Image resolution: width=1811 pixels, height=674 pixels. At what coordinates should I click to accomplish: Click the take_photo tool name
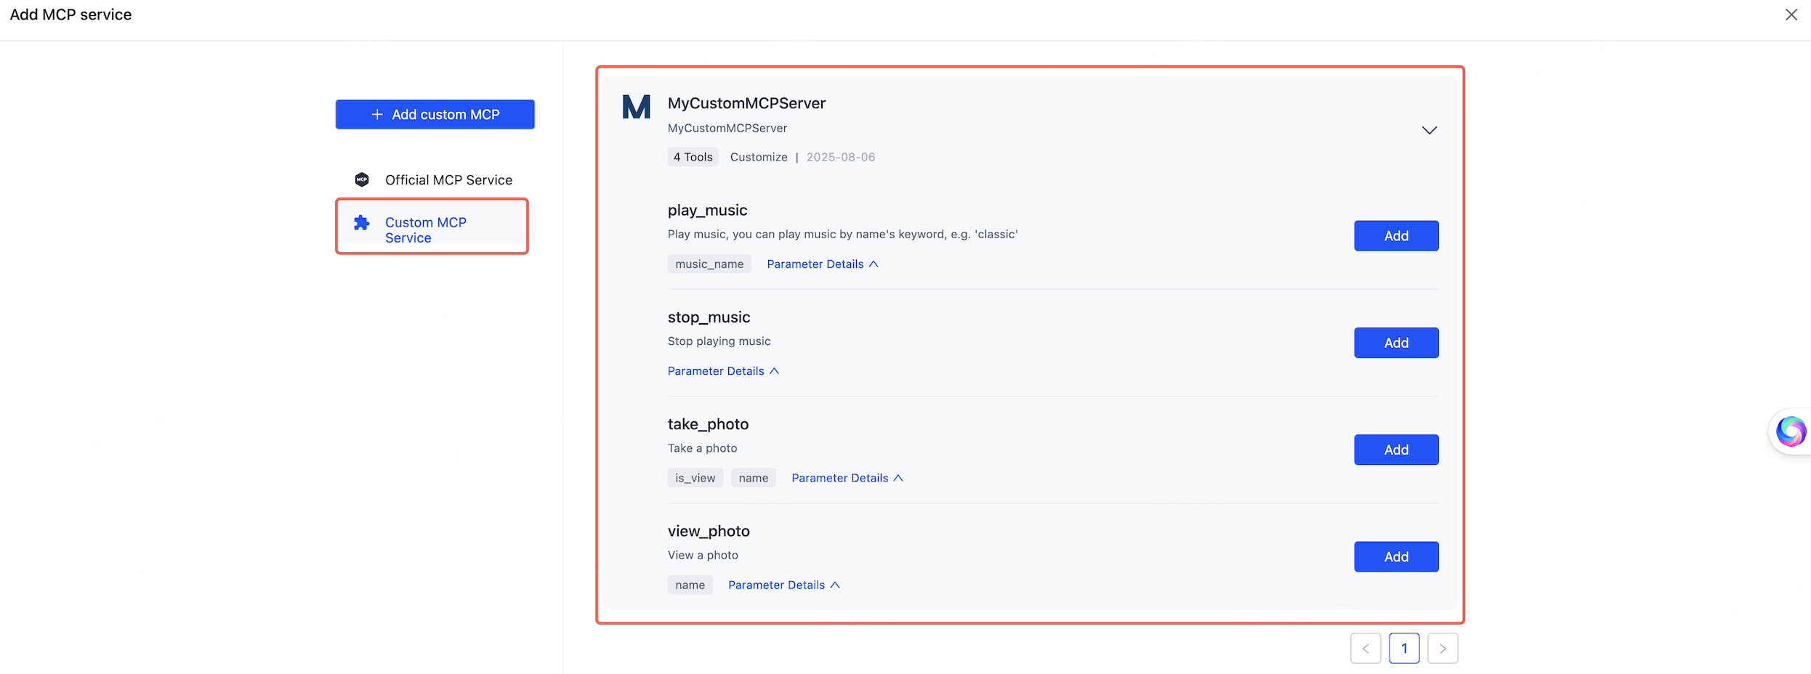pyautogui.click(x=708, y=424)
